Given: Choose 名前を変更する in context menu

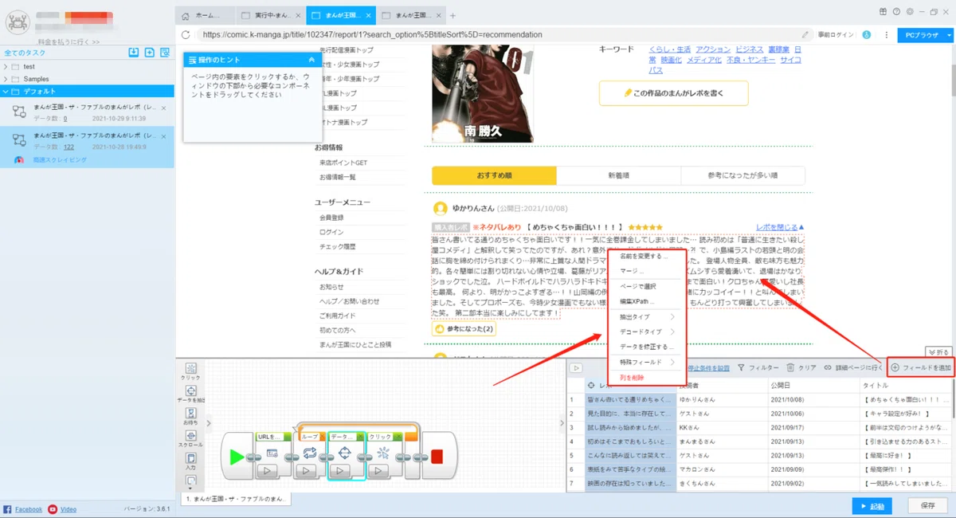Looking at the screenshot, I should (644, 257).
